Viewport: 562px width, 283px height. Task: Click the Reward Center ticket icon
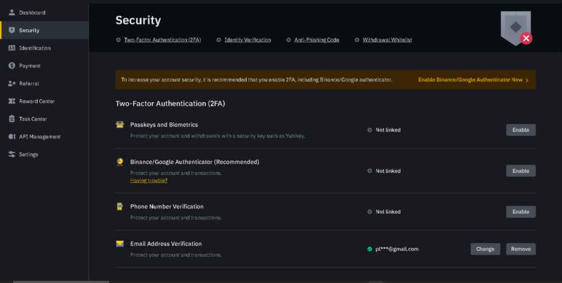[x=12, y=101]
